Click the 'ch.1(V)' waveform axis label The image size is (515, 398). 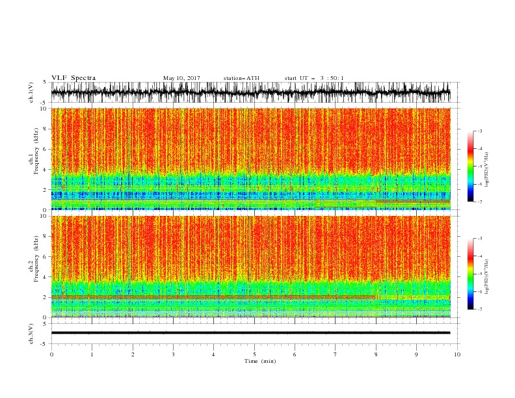(31, 92)
